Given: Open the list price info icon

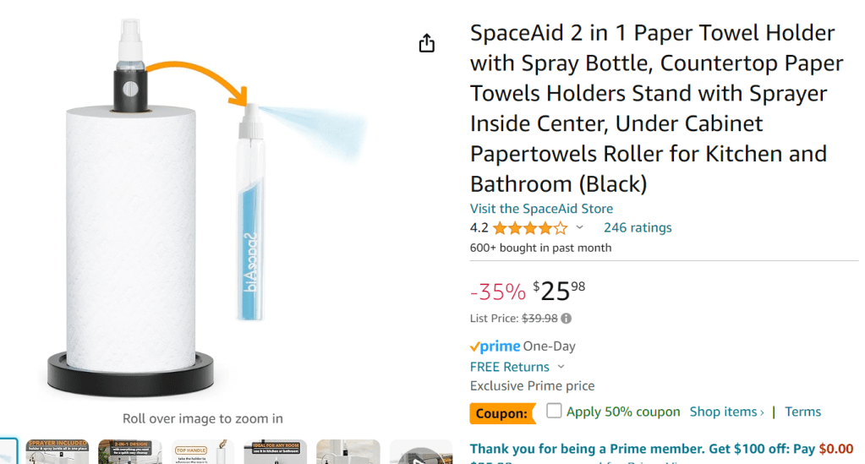Looking at the screenshot, I should coord(567,319).
